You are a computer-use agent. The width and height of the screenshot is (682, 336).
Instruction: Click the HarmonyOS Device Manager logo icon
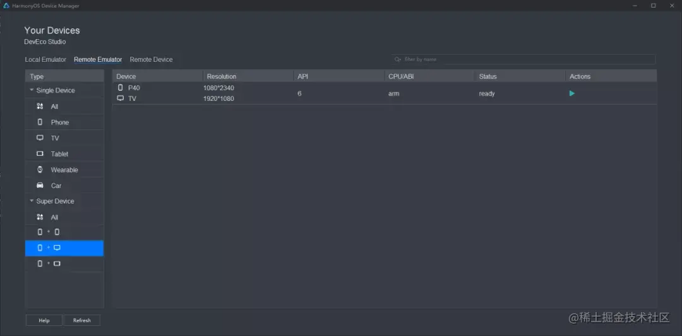point(6,6)
